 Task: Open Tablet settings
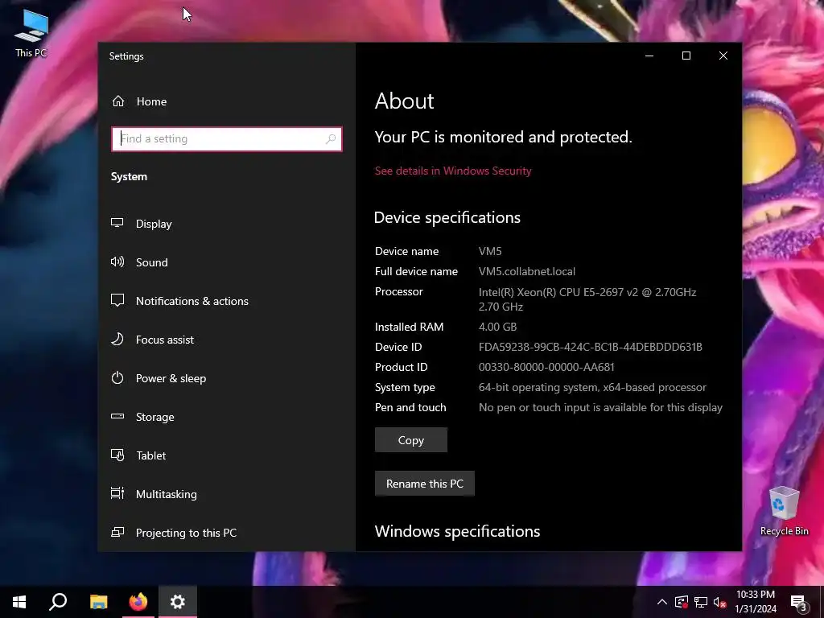(227, 455)
